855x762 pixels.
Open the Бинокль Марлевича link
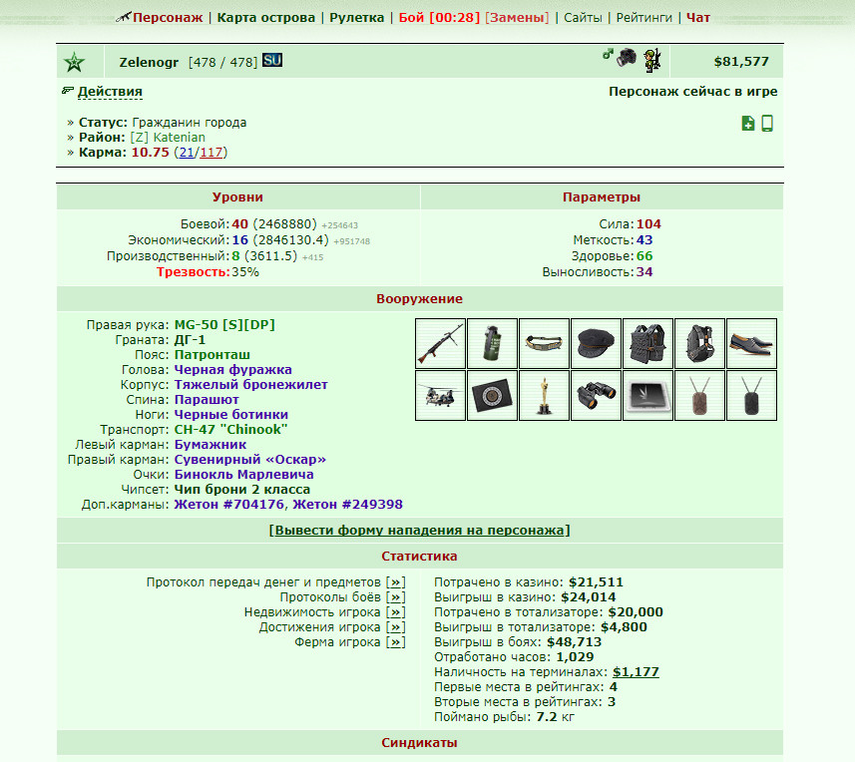point(243,475)
